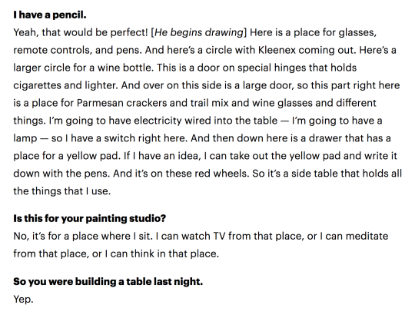Click the bold heading 'Is this for your painting studio?'
Viewport: 415px width, 318px height.
89,218
